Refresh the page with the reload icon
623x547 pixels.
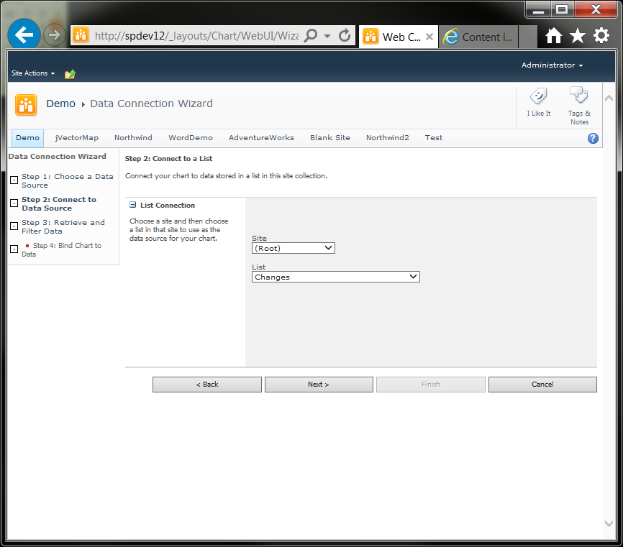point(345,36)
